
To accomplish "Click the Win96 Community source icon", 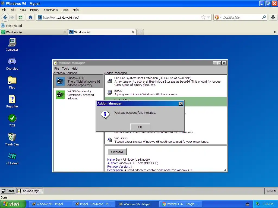I will pos(61,95).
